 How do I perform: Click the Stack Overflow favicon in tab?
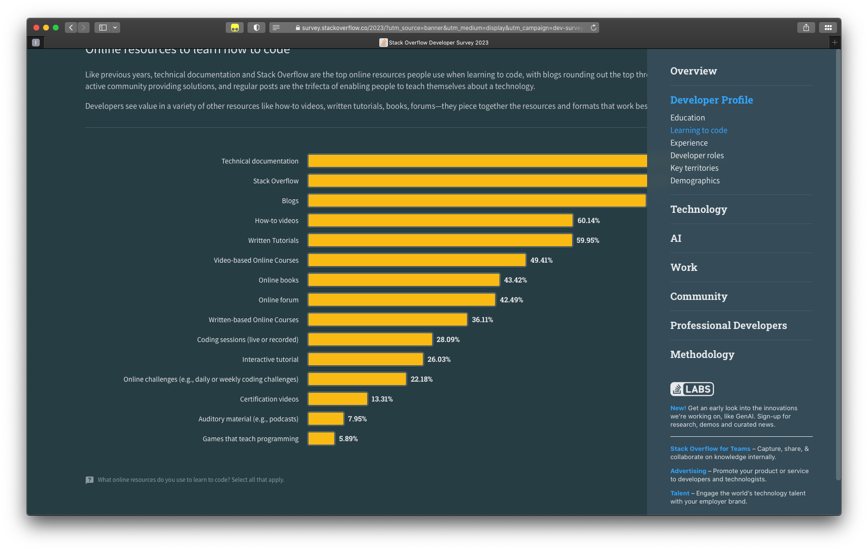383,43
